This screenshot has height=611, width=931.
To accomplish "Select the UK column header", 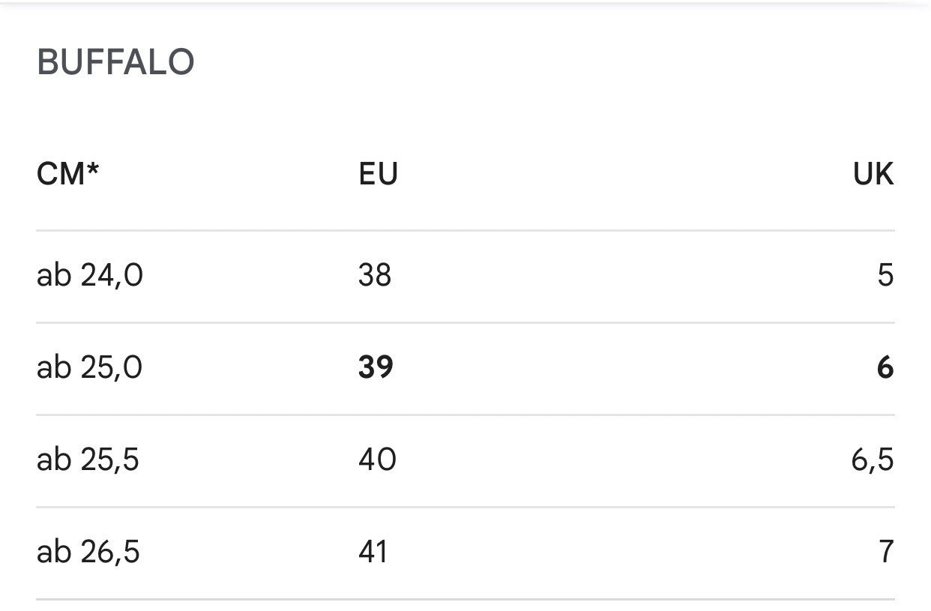I will (873, 174).
